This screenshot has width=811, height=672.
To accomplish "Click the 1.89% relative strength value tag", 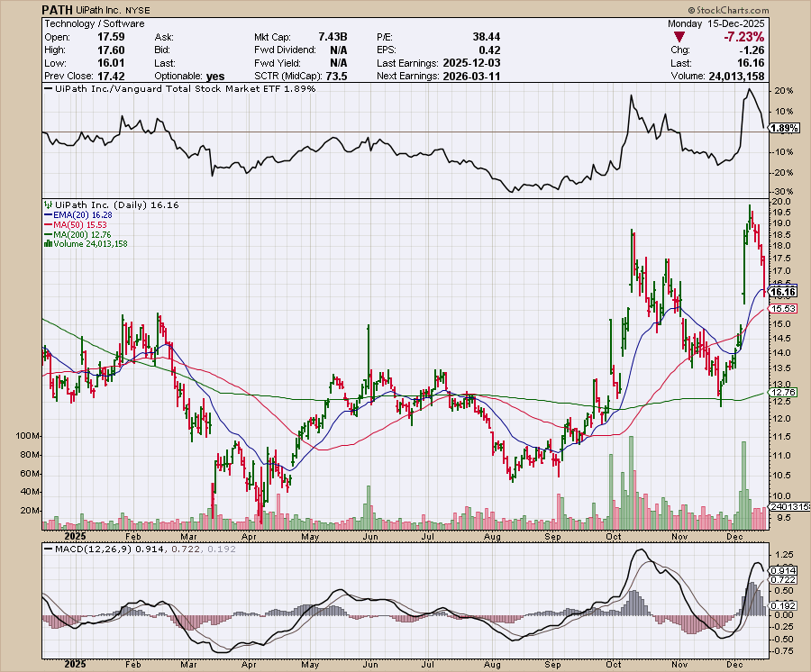I will click(x=785, y=128).
